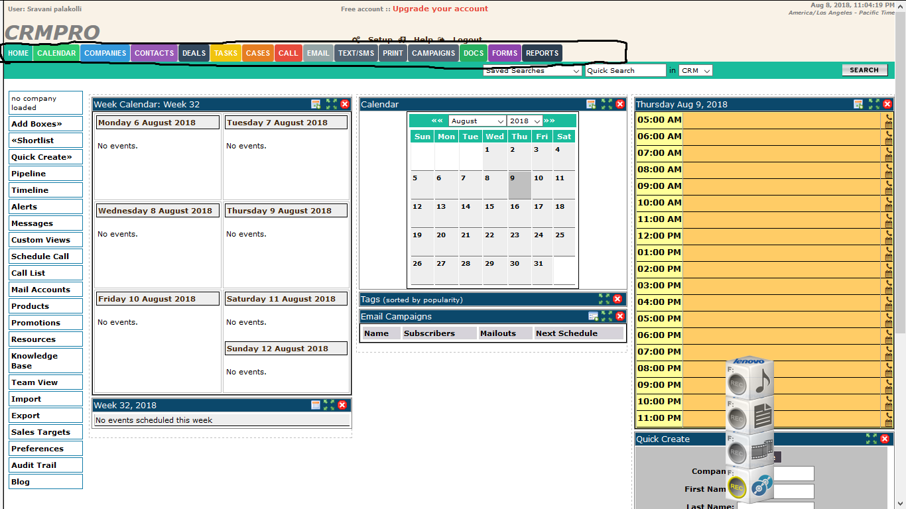Open the CRM search scope dropdown
Viewport: 906px width, 509px height.
coord(696,70)
